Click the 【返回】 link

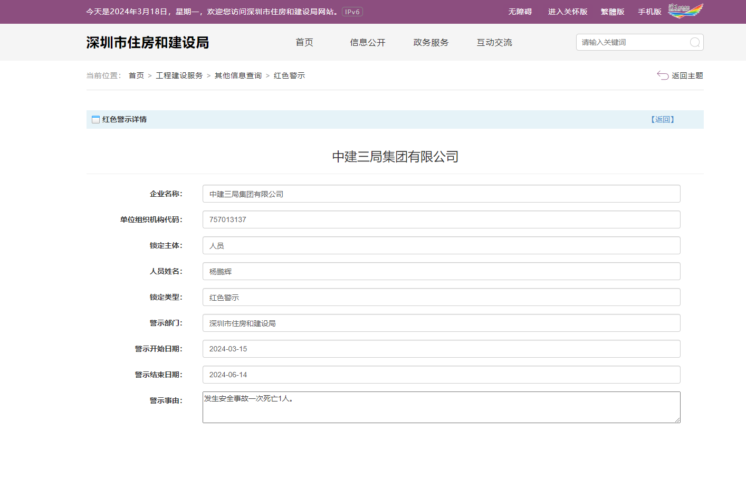pos(663,119)
